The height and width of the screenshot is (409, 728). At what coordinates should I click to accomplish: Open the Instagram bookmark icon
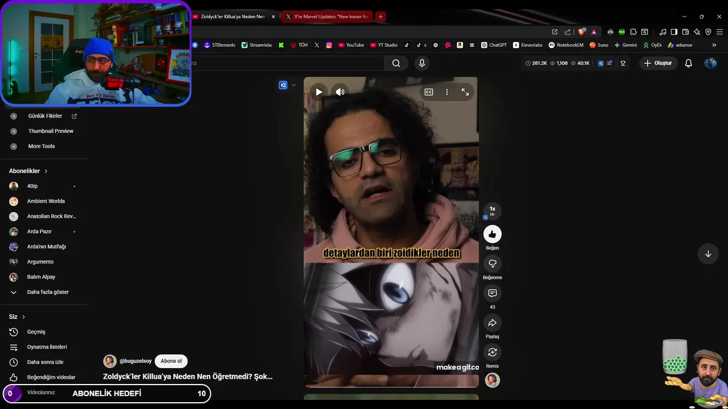click(x=329, y=45)
